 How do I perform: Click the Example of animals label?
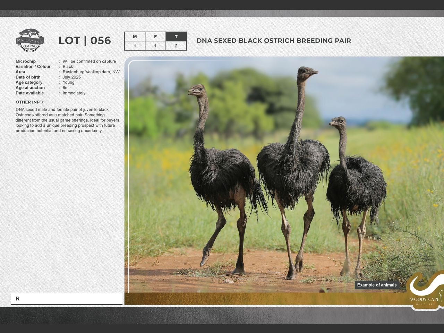(x=377, y=285)
